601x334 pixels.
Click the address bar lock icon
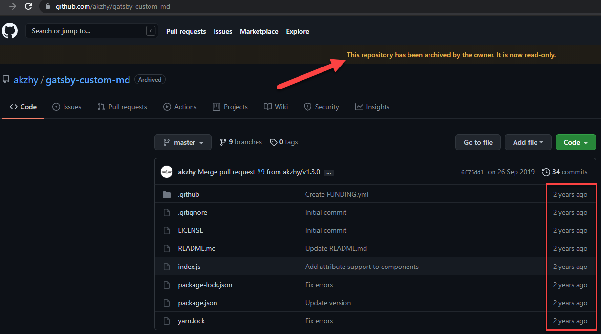(47, 7)
